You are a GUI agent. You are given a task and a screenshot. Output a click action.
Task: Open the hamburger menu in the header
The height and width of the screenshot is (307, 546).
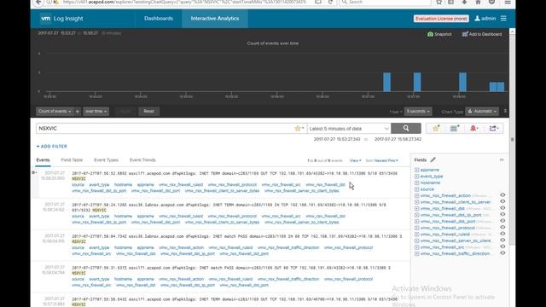[x=503, y=19]
